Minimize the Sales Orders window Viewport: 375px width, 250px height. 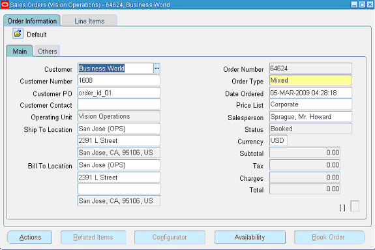coord(354,5)
